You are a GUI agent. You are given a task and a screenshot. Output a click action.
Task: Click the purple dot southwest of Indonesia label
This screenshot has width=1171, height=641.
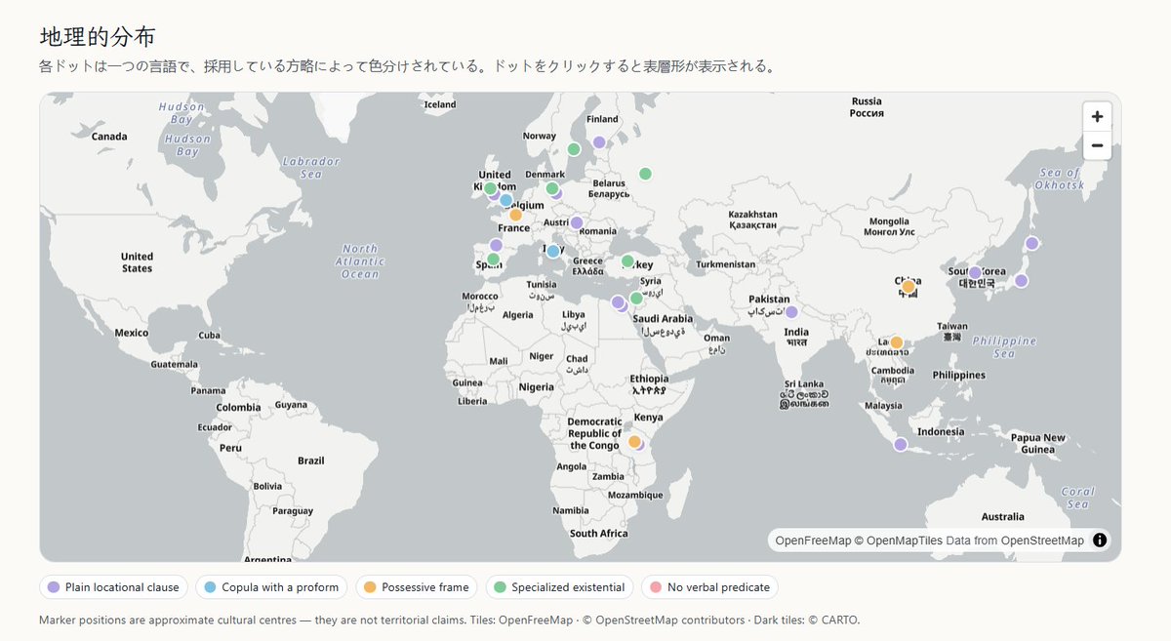point(900,445)
